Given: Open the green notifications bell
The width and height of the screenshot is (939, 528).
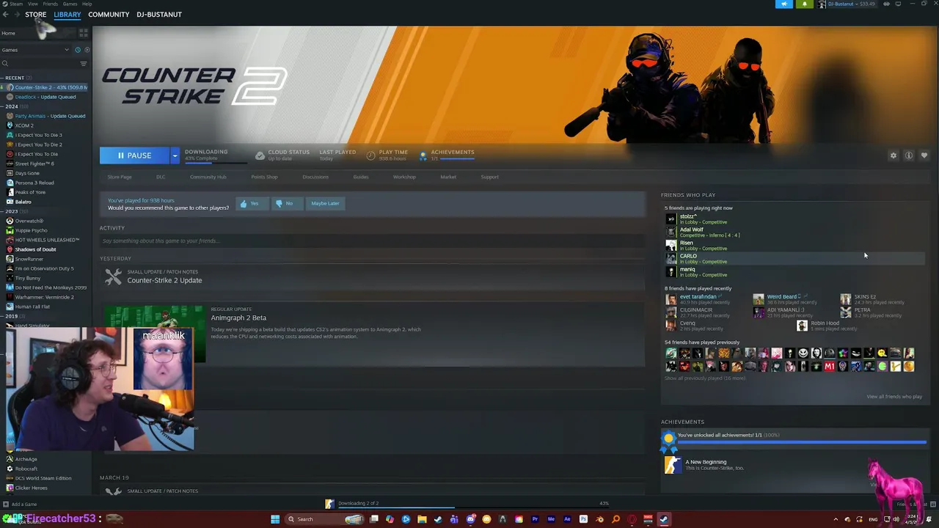Looking at the screenshot, I should point(804,4).
